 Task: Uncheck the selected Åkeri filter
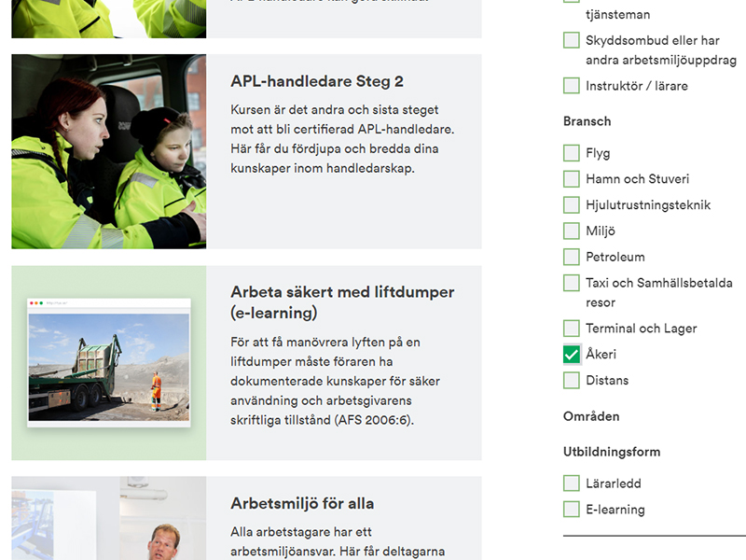pyautogui.click(x=570, y=354)
